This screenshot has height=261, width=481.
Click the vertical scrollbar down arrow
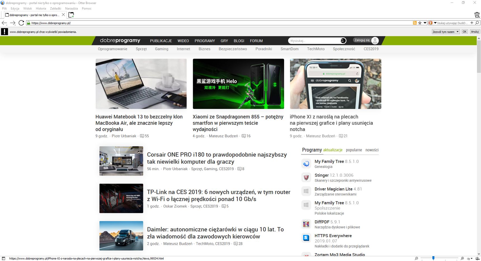click(x=479, y=254)
